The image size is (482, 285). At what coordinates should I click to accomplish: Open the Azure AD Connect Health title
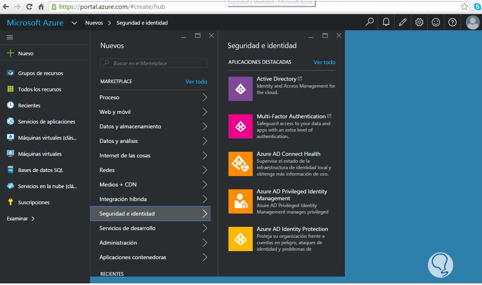click(288, 154)
